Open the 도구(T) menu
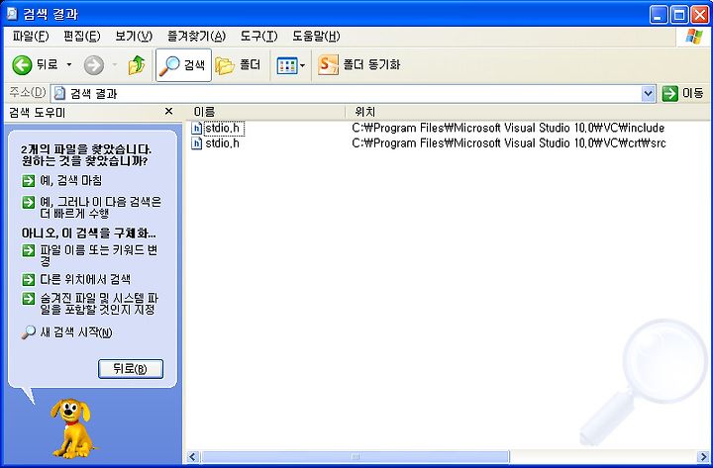The height and width of the screenshot is (468, 713). coord(258,37)
